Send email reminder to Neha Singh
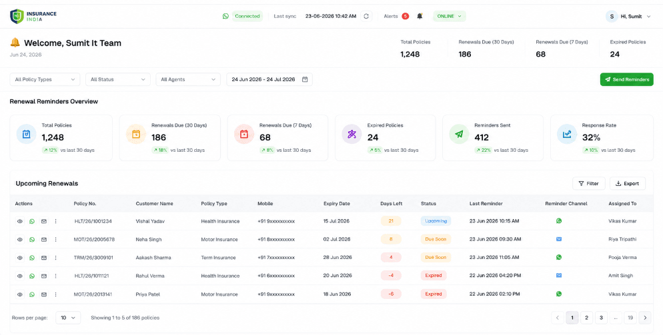This screenshot has width=663, height=335. tap(43, 240)
